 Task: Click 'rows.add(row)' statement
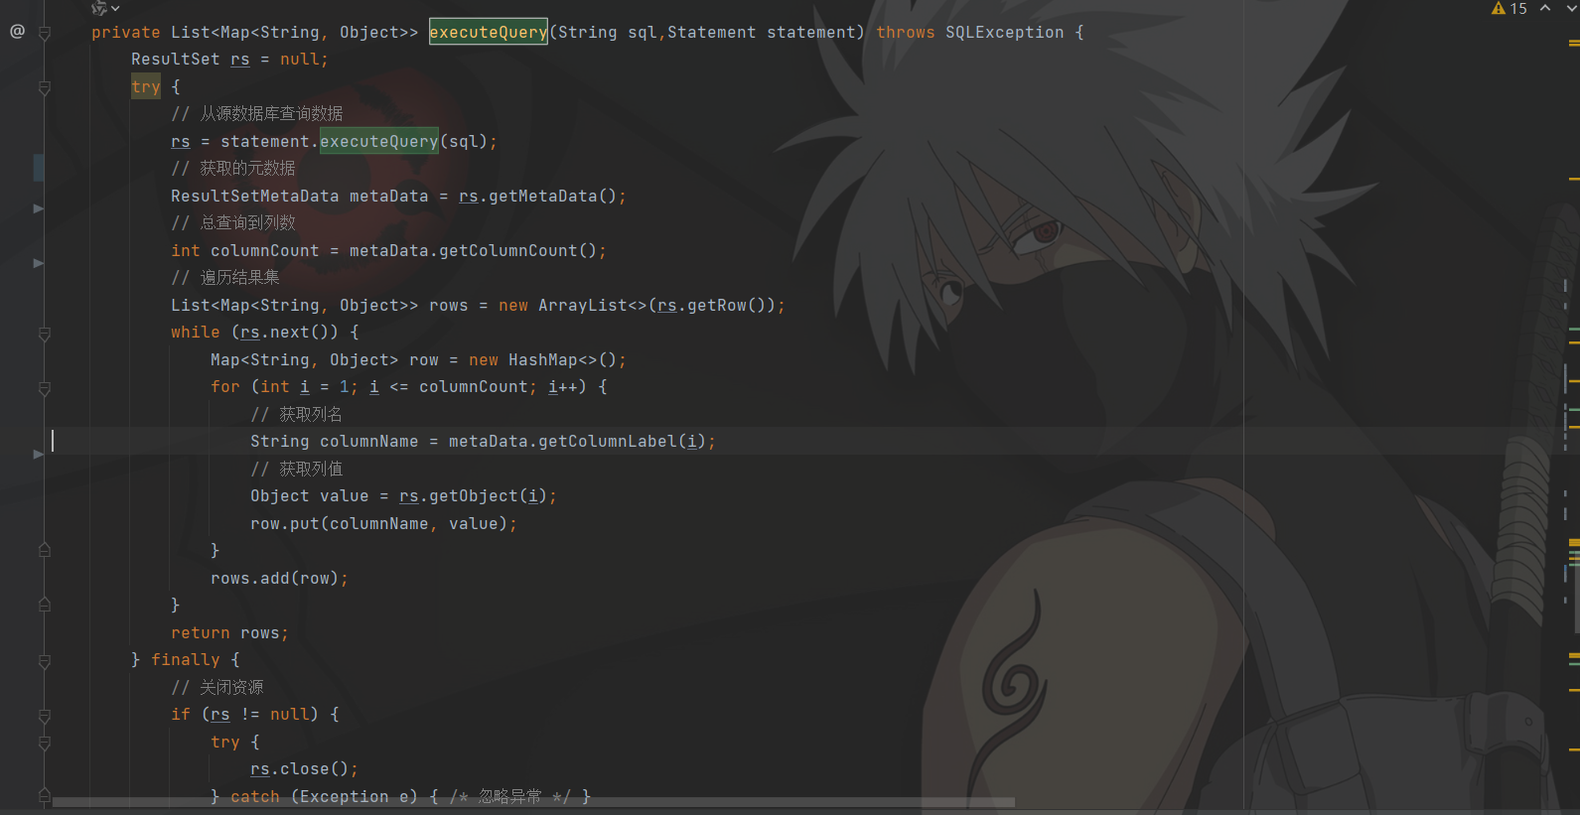point(279,578)
